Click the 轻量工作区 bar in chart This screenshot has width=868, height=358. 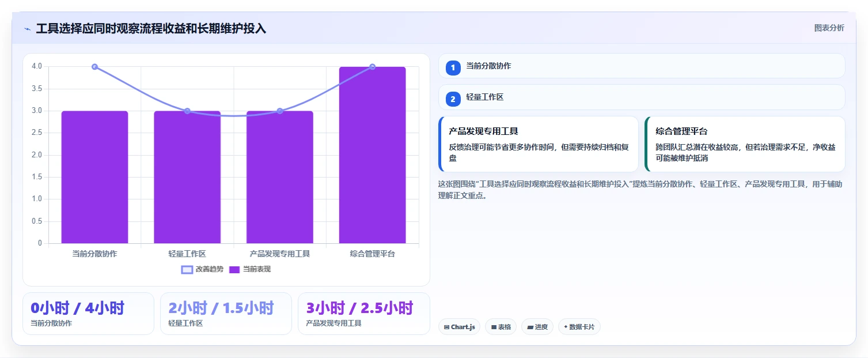[187, 177]
